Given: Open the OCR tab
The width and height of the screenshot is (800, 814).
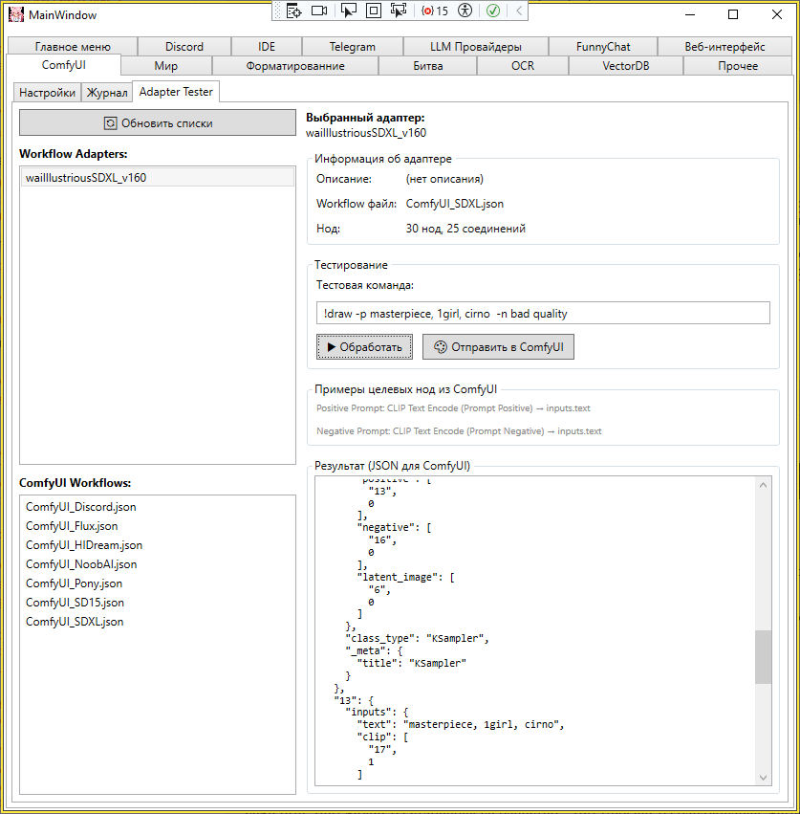Looking at the screenshot, I should (x=523, y=66).
